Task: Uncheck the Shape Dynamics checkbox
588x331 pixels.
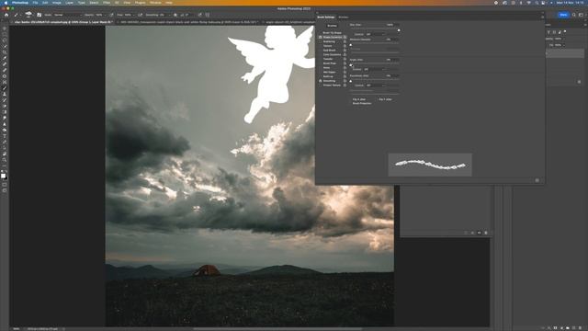Action: point(321,37)
